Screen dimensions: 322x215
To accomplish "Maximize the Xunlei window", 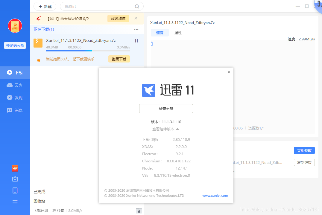I will 307,6.
